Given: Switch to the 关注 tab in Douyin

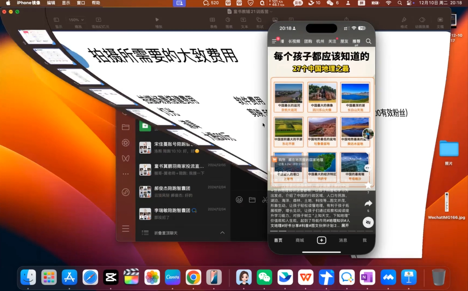Looking at the screenshot, I should click(x=332, y=41).
